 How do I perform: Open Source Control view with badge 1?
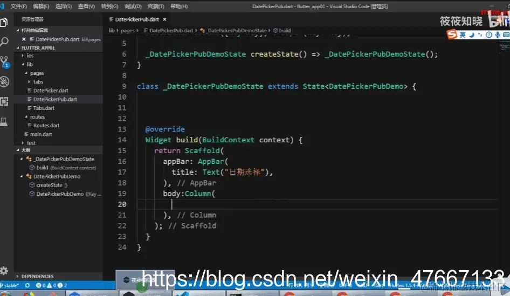[x=4, y=62]
